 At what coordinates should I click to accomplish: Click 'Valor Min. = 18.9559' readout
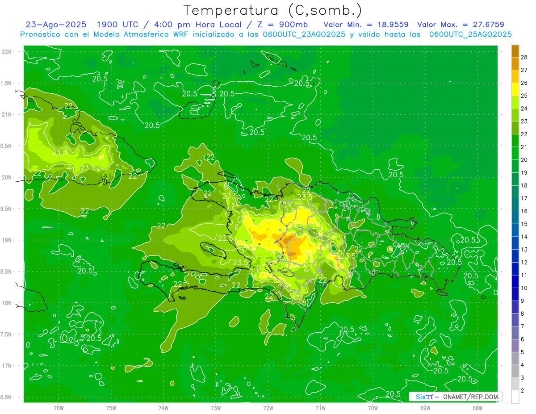(x=366, y=25)
